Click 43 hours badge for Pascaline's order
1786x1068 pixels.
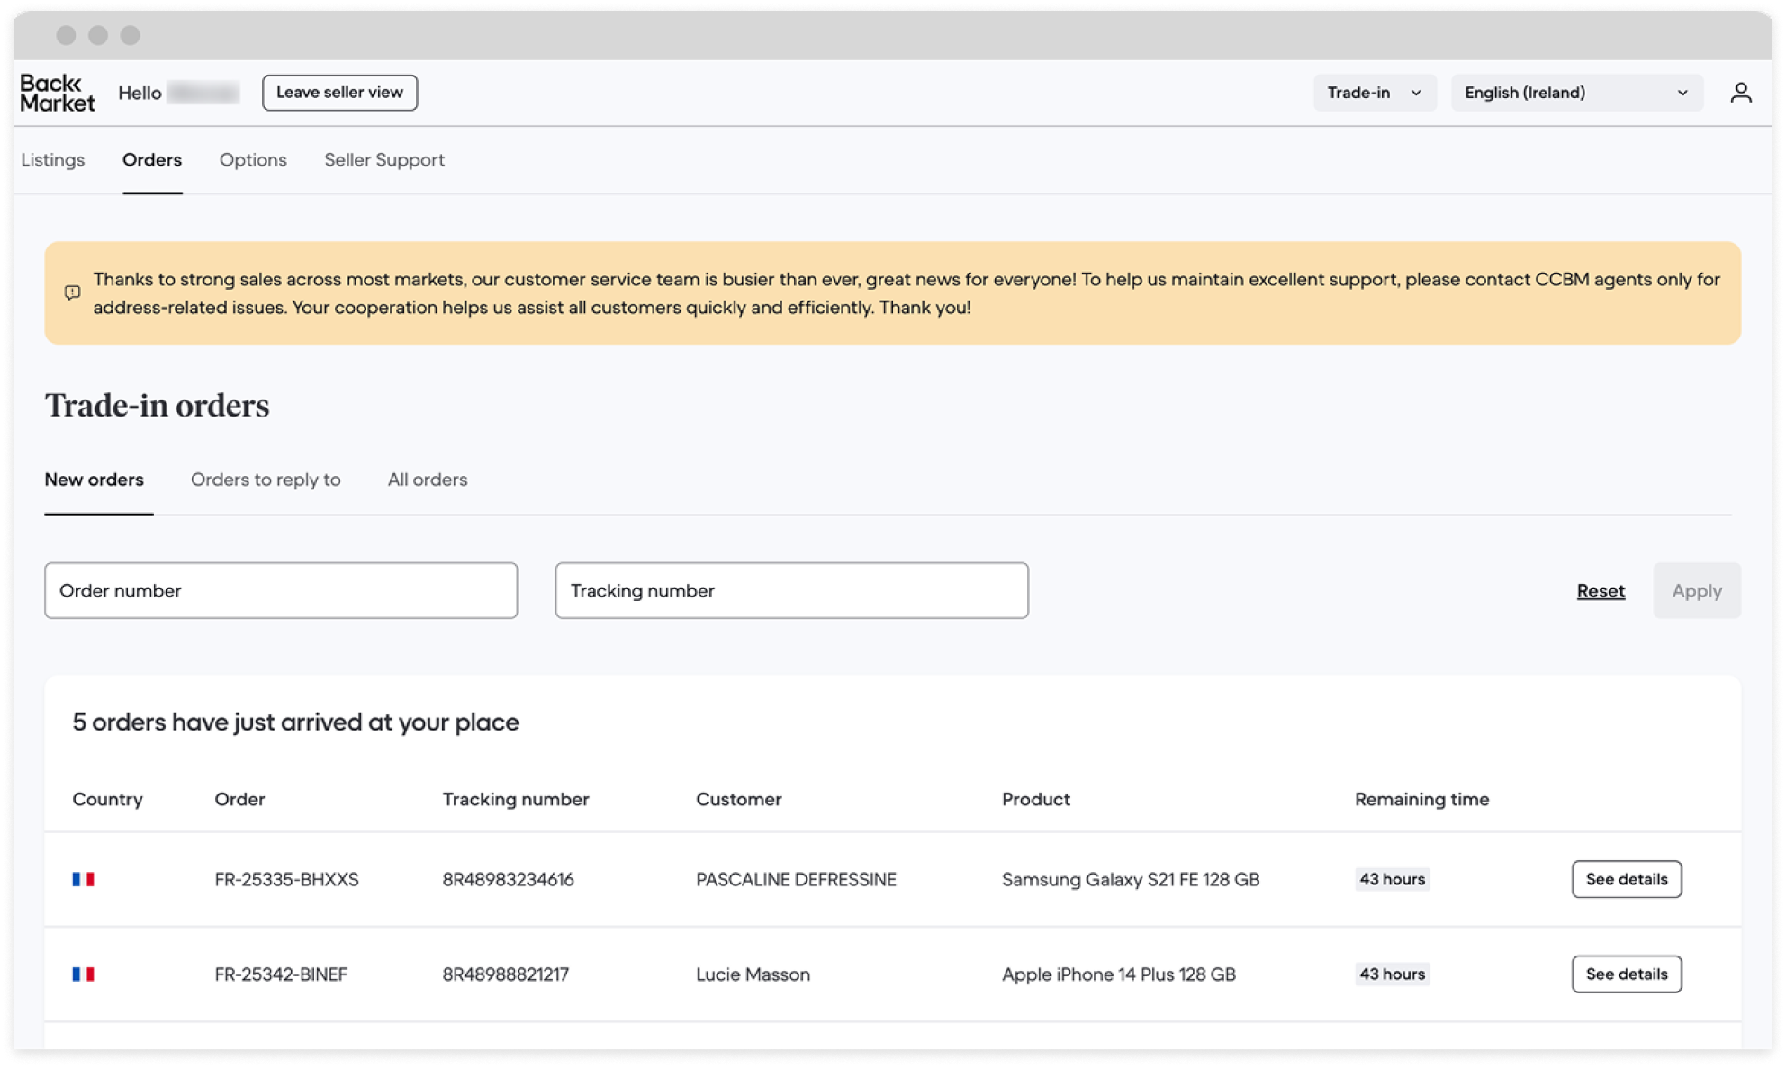[1392, 879]
